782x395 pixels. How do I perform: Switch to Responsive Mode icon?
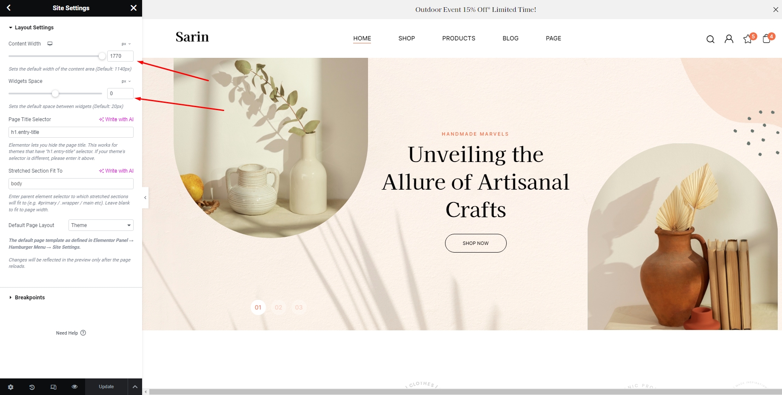click(53, 387)
